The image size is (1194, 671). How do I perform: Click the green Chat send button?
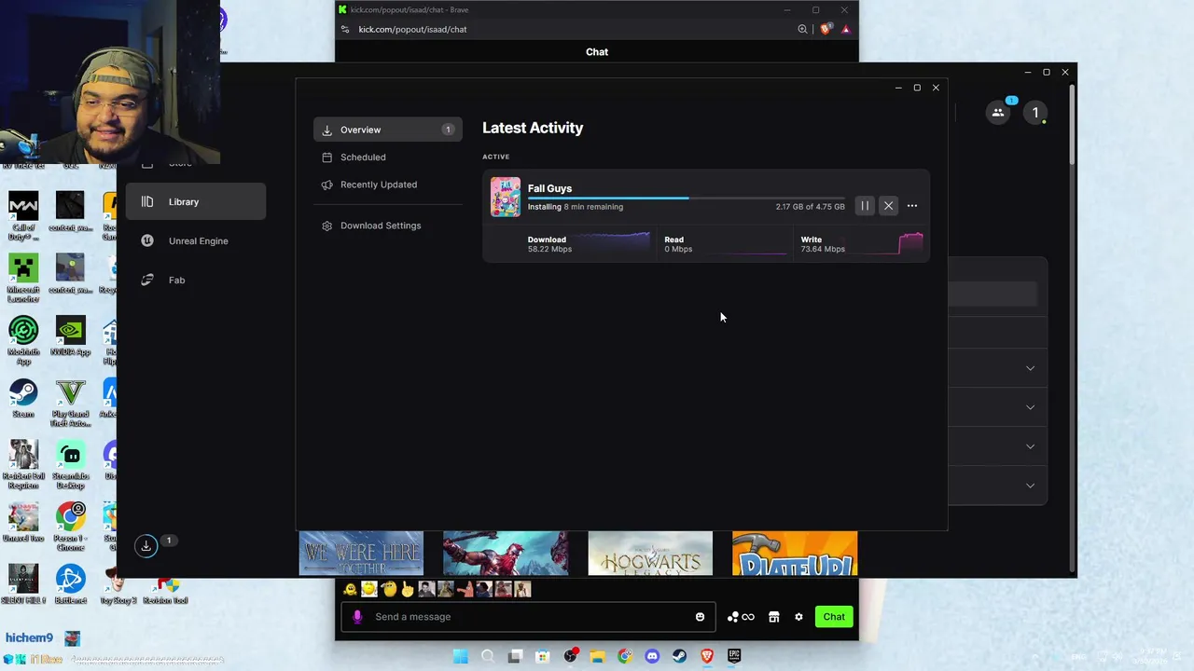834,616
